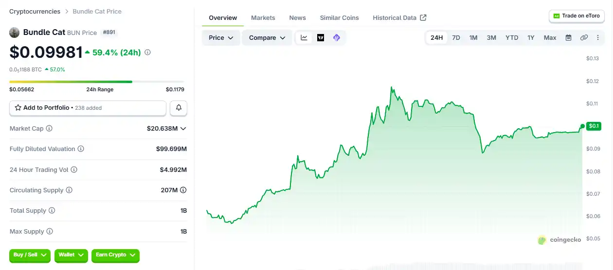
Task: Select the 3M time range
Action: [491, 38]
